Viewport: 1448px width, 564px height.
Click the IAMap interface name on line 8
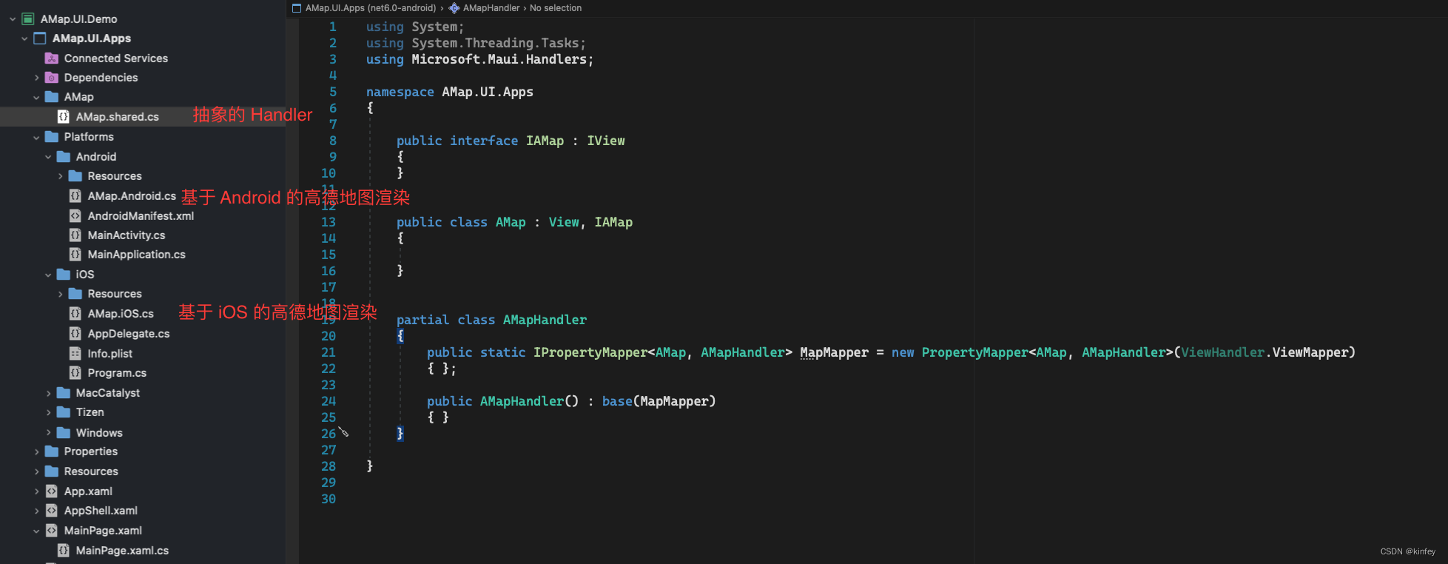coord(545,141)
